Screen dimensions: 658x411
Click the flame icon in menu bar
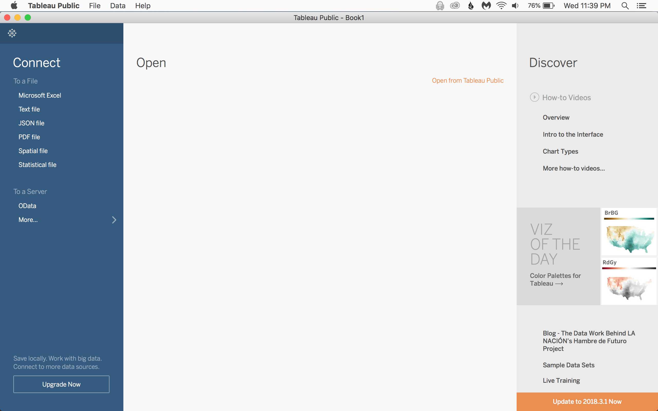(x=471, y=6)
